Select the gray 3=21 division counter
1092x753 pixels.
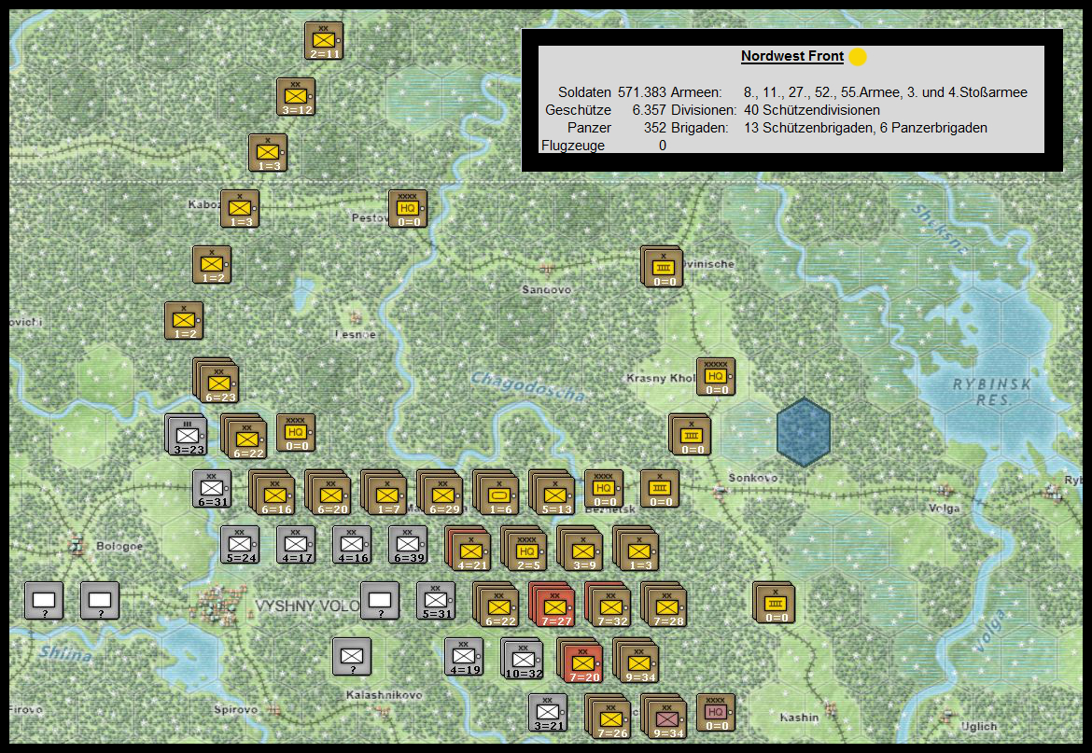[548, 713]
